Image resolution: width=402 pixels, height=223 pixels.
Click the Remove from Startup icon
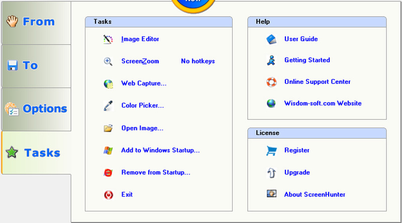click(x=108, y=172)
